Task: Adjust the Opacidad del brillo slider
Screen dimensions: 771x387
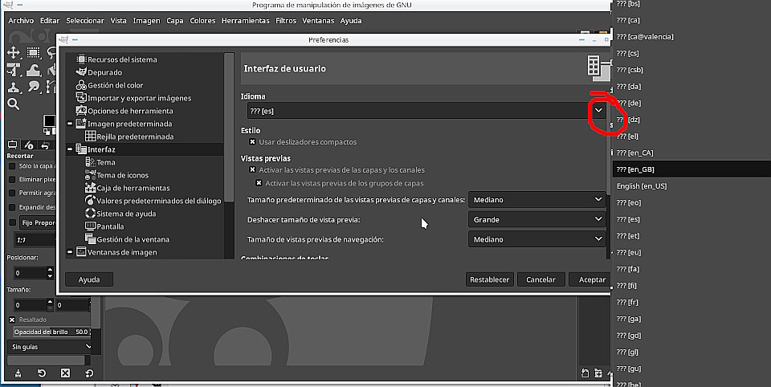Action: (51, 332)
